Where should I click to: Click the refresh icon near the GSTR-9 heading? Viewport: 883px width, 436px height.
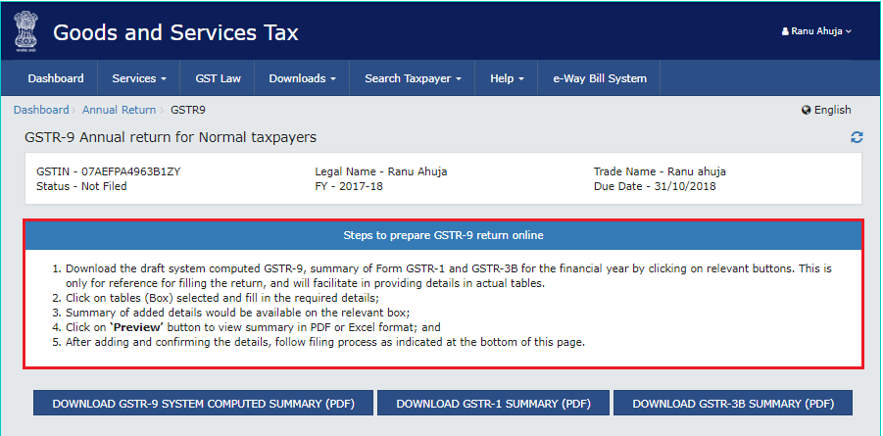coord(857,137)
